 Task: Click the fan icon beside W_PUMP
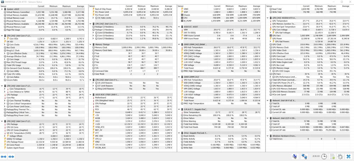[182, 21]
